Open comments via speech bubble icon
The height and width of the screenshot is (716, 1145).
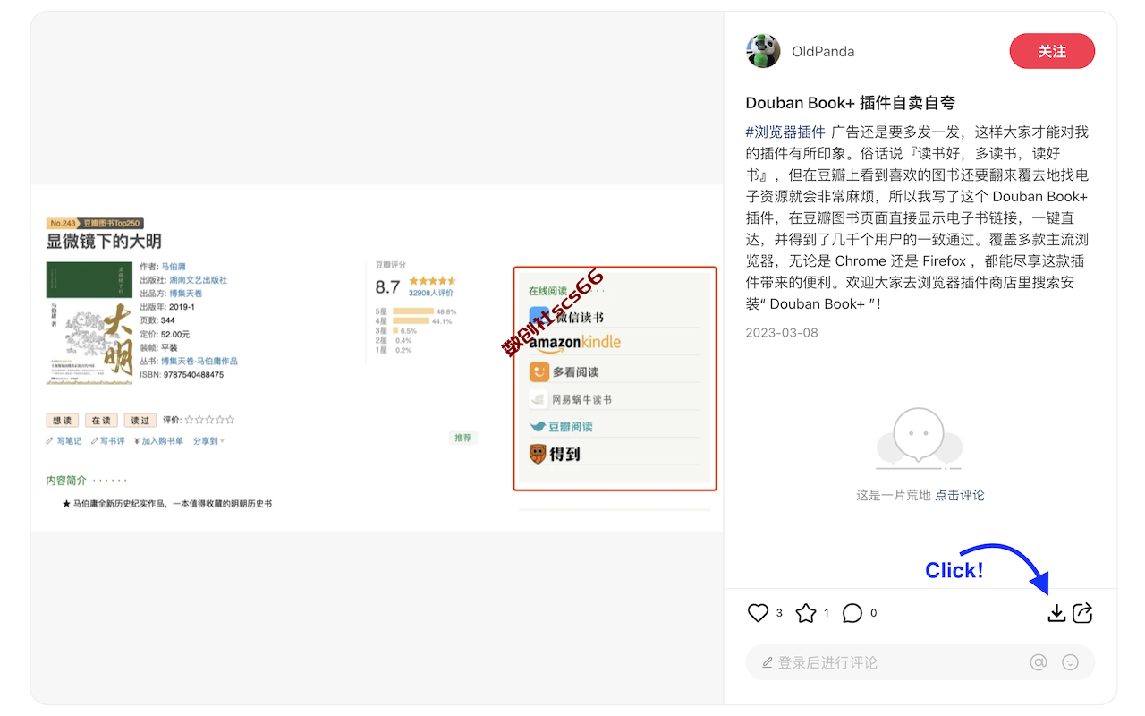[x=852, y=613]
